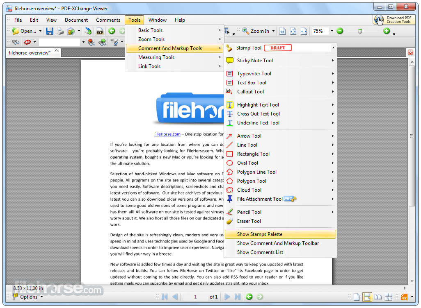The height and width of the screenshot is (308, 421).
Task: Open the Open... button dropdown arrow
Action: [40, 31]
